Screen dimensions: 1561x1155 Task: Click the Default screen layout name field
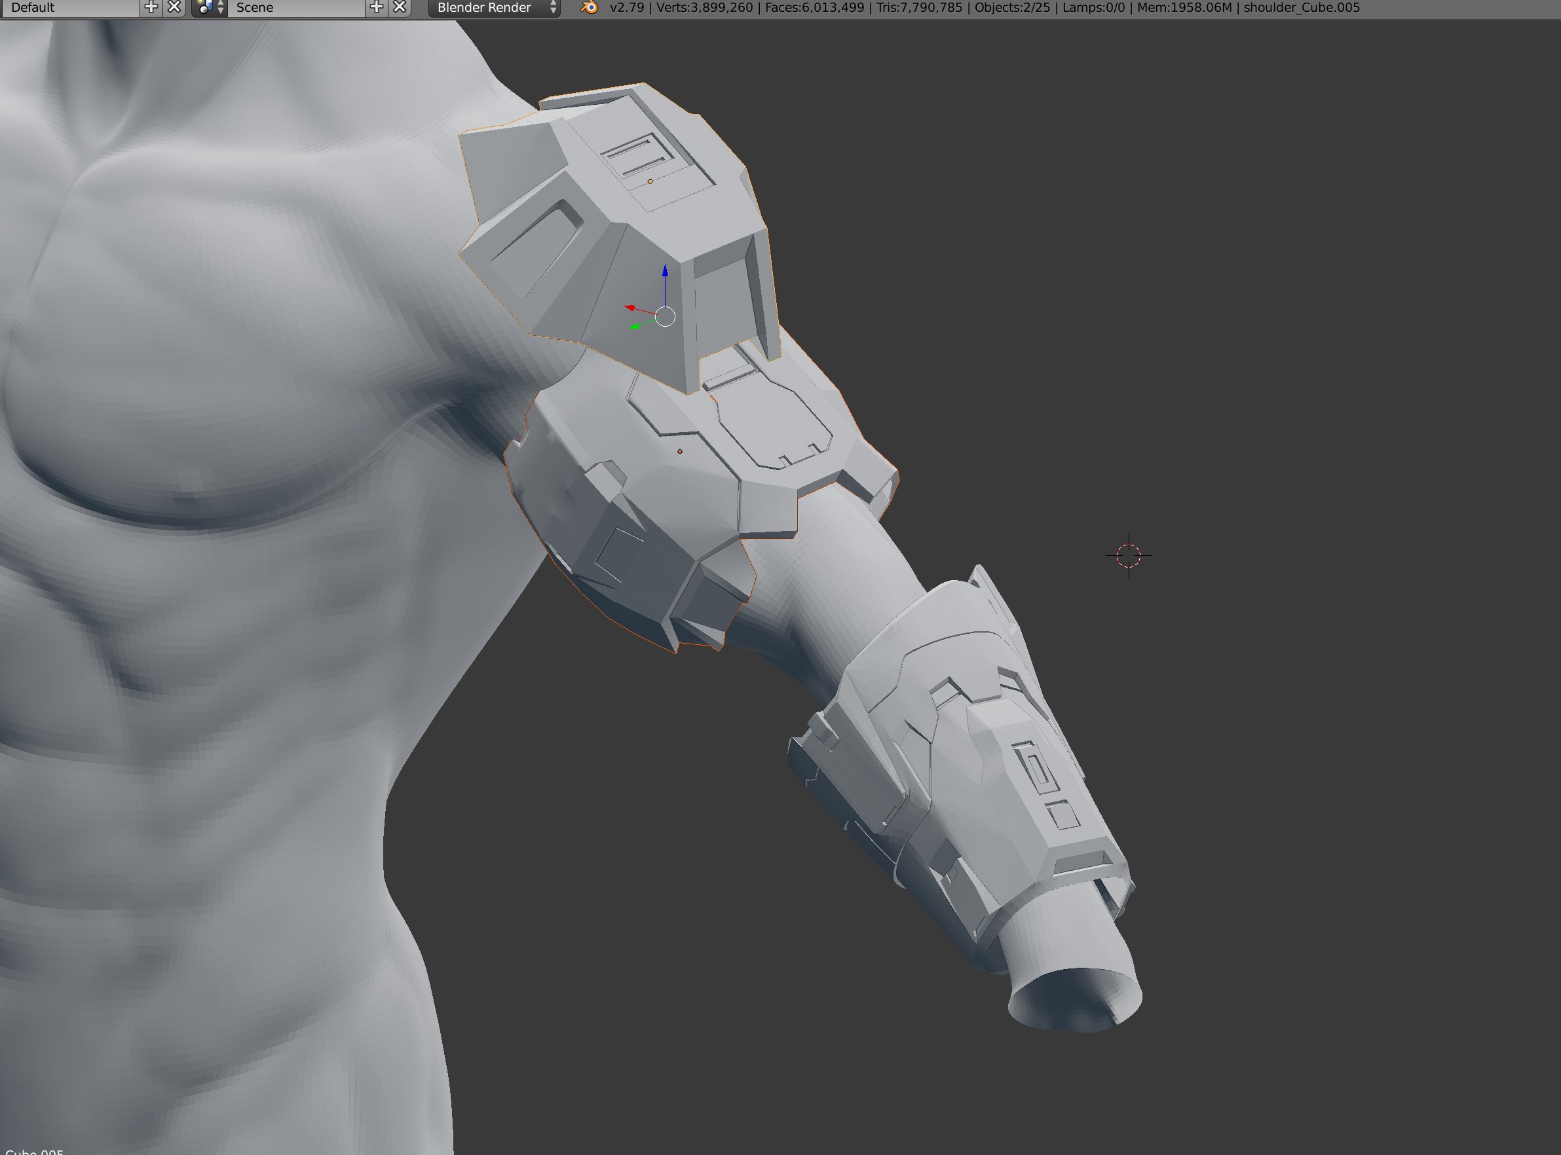(x=70, y=8)
